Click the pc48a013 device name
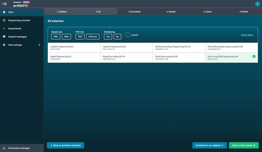The image size is (262, 152). 20,5
